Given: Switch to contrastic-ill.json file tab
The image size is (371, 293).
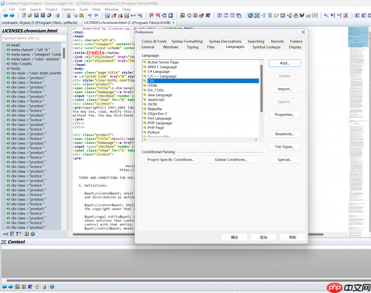Looking at the screenshot, I should pyautogui.click(x=39, y=23).
